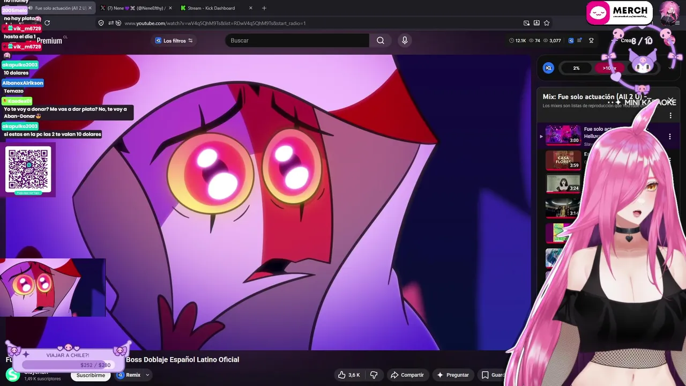The width and height of the screenshot is (686, 386).
Task: Click the shield security icon in address bar
Action: point(101,23)
